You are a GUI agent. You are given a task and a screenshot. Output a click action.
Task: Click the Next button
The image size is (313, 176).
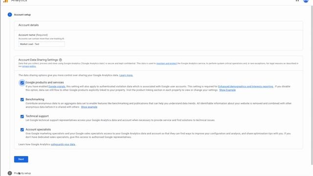pyautogui.click(x=21, y=159)
